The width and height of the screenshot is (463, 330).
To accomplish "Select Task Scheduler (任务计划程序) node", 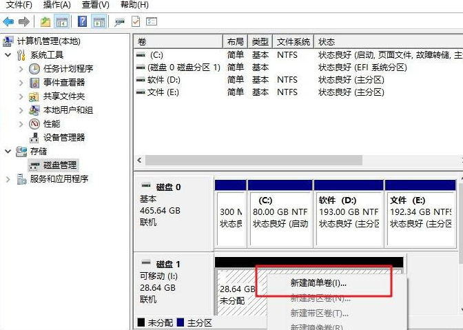I will tap(68, 68).
